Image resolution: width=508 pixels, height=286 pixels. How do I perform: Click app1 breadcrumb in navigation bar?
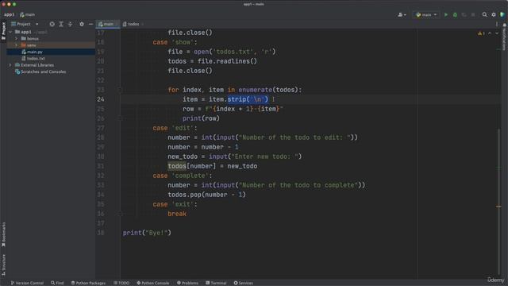click(x=9, y=14)
